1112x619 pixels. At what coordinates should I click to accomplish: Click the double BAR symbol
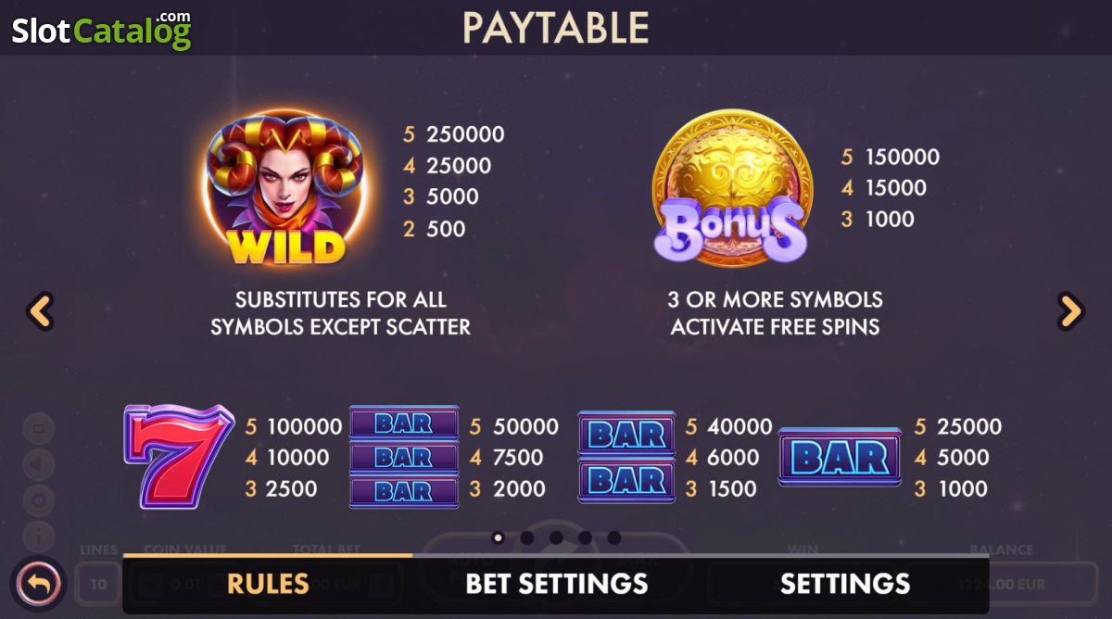click(626, 457)
